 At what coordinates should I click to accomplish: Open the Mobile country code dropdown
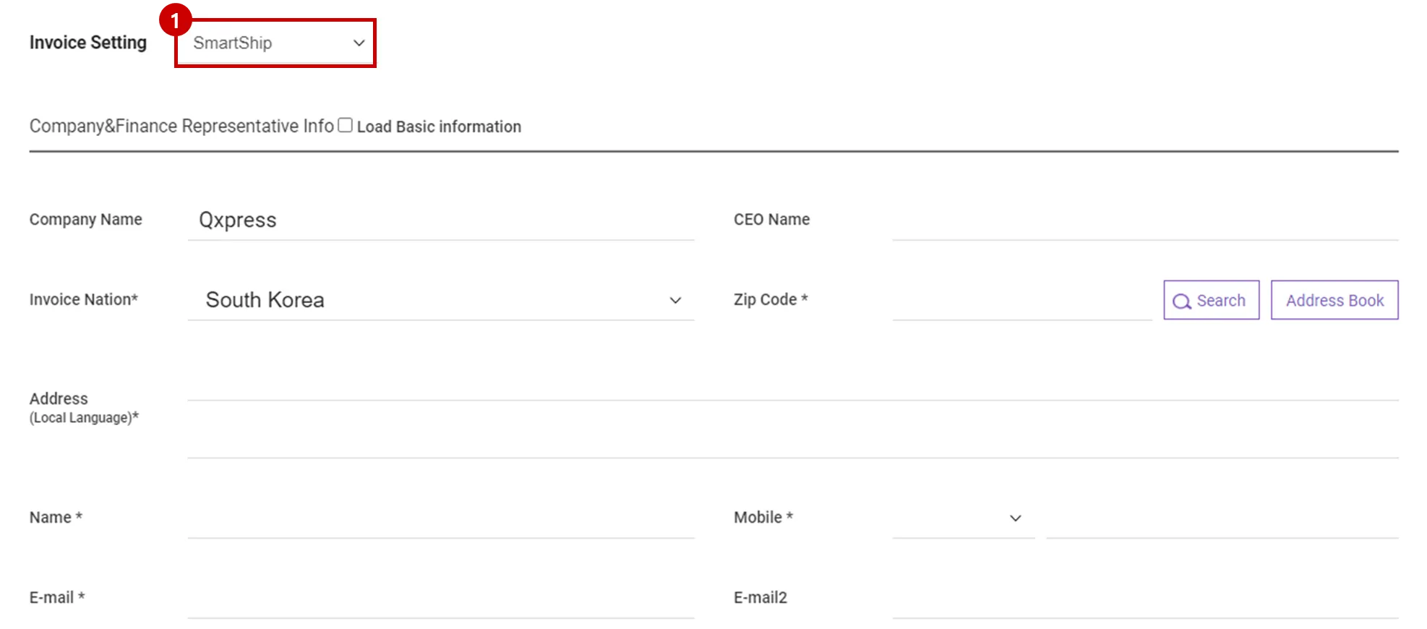(963, 519)
